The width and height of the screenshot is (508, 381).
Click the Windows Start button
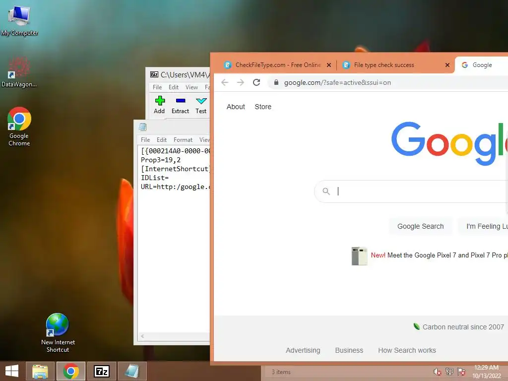click(12, 371)
